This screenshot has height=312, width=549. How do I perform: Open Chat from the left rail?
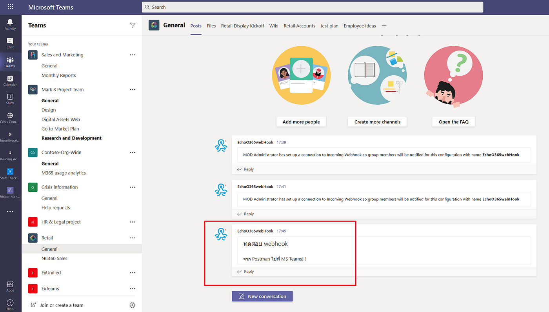[x=10, y=43]
